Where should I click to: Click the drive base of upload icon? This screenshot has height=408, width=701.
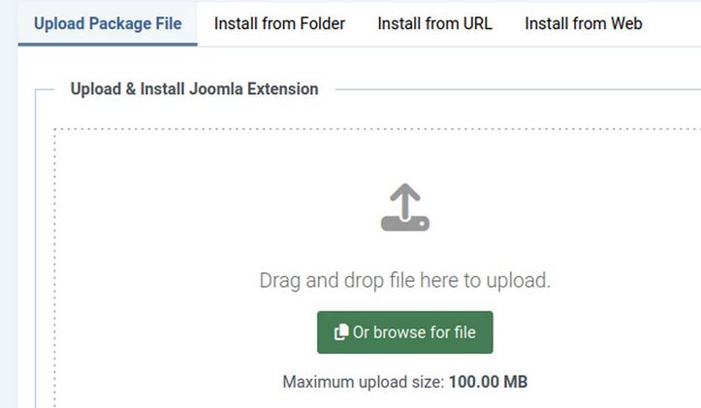click(404, 223)
